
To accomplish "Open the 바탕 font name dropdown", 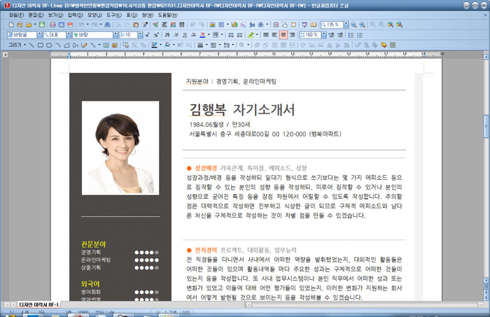I will [115, 35].
